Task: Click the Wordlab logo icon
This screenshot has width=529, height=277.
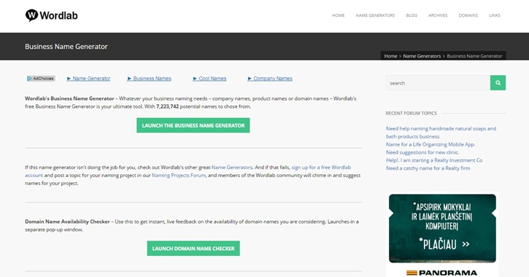Action: click(31, 15)
